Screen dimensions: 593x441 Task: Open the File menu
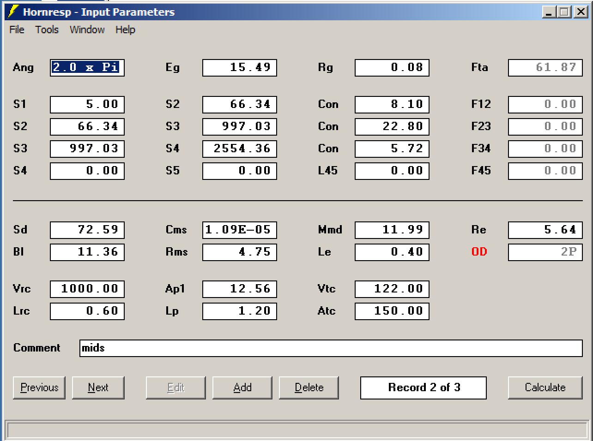pos(17,30)
